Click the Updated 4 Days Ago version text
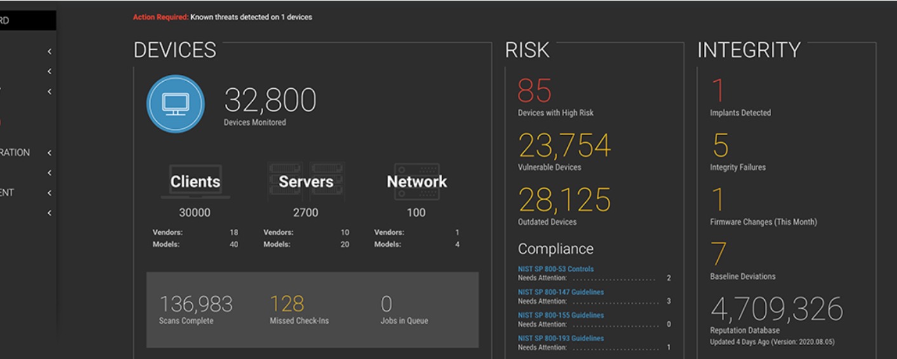 tap(772, 342)
